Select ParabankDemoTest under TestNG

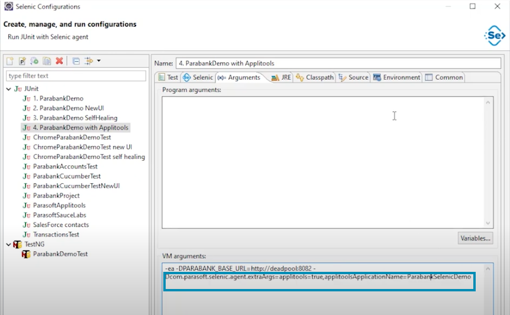[x=60, y=254]
